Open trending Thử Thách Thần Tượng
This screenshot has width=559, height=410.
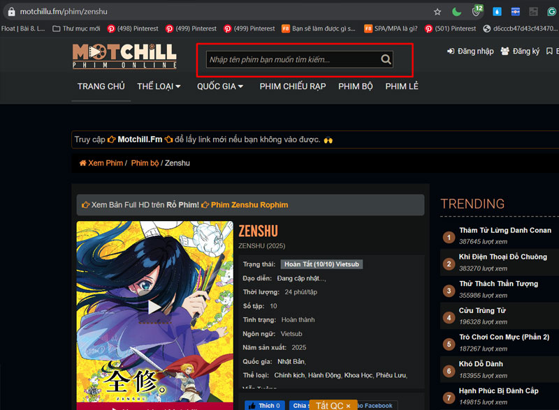[x=498, y=284]
